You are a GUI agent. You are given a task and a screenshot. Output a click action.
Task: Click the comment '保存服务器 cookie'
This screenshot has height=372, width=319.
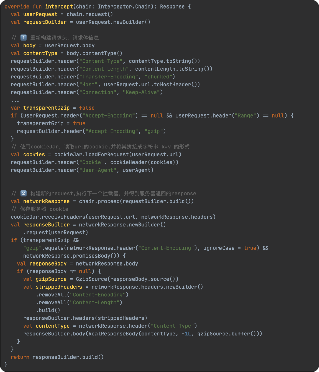point(40,209)
